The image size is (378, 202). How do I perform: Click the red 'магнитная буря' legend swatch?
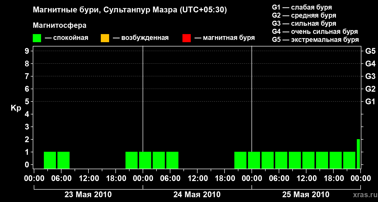coord(186,38)
